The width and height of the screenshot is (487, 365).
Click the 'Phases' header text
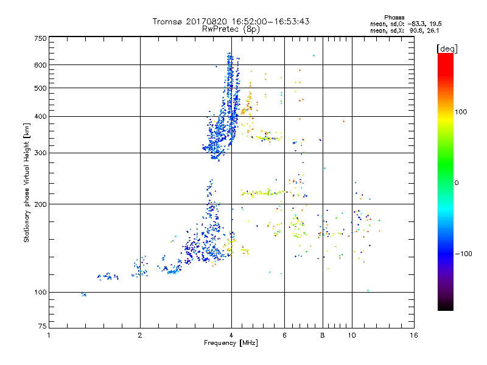tap(394, 18)
